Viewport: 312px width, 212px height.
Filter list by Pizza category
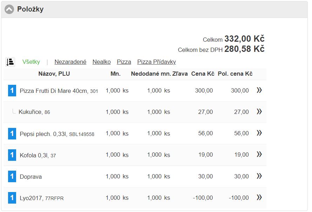coord(124,62)
